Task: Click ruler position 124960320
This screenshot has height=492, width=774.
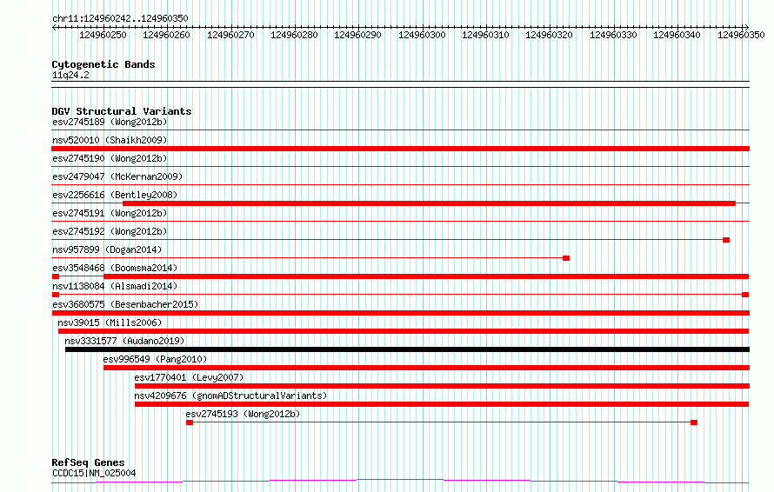Action: point(549,35)
